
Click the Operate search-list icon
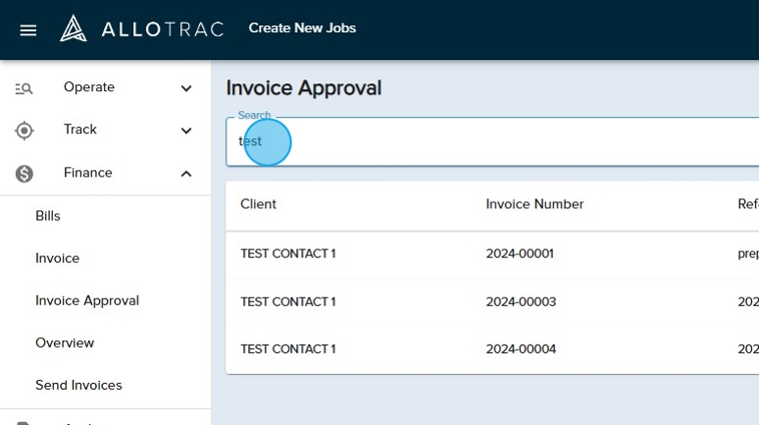(x=25, y=88)
